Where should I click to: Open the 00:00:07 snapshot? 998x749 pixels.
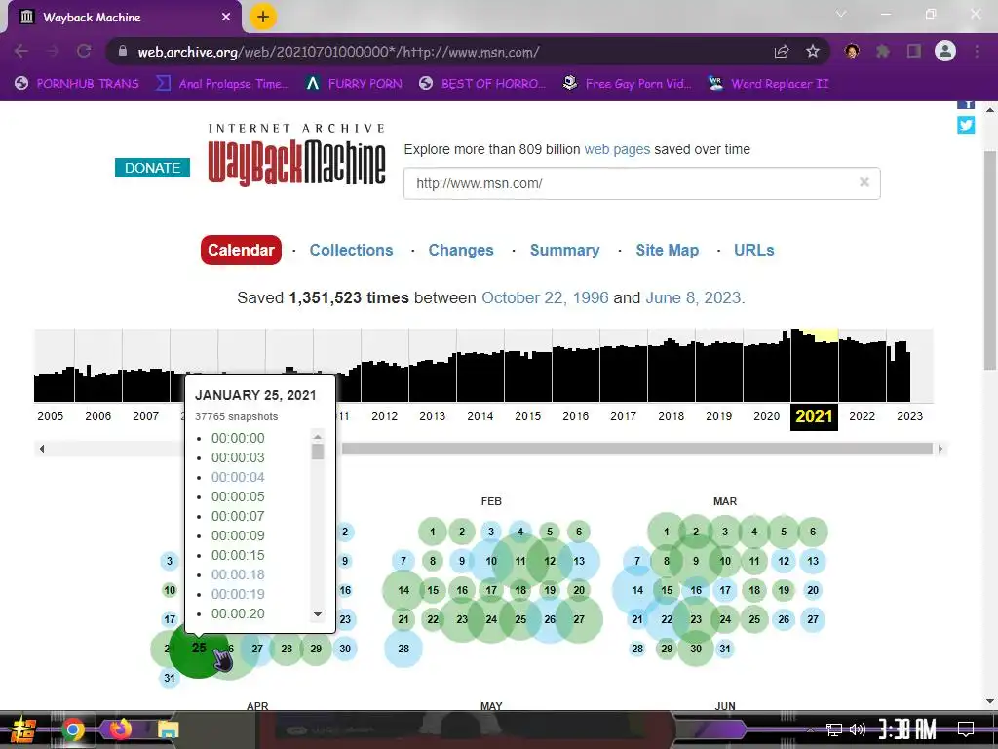238,516
